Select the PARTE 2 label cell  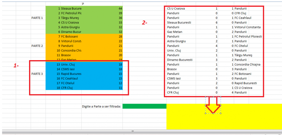(x=37, y=46)
